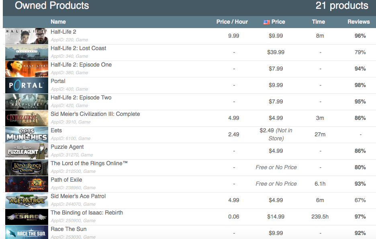Viewport: 376px width, 239px height.
Task: Open Sid Meier's Civilization III: Complete link
Action: [95, 114]
